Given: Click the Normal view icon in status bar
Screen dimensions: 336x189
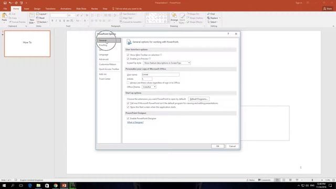Looking at the screenshot, I should pyautogui.click(x=277, y=180).
